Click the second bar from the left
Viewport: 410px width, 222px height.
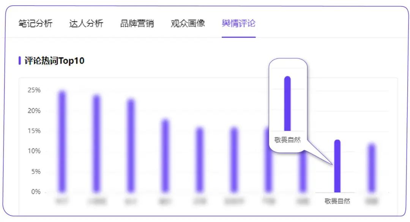click(x=96, y=143)
